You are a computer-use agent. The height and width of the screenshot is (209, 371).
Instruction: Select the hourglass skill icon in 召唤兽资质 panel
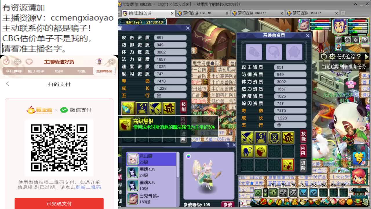[x=274, y=138]
